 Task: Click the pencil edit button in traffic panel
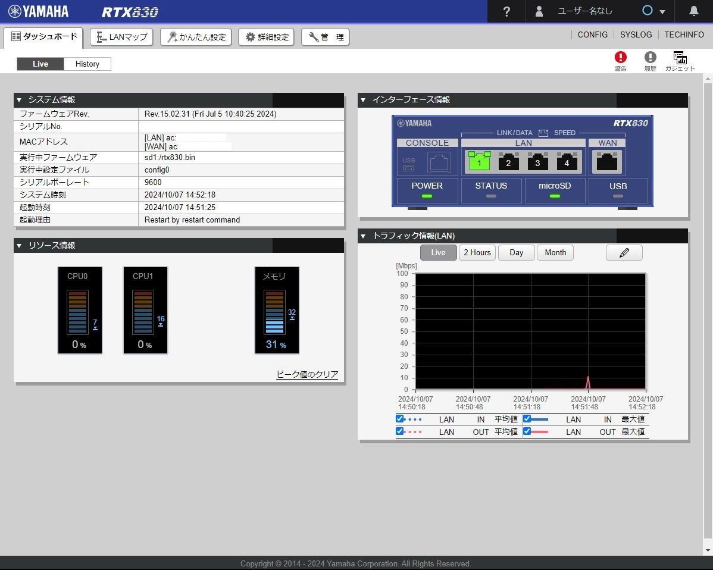click(624, 253)
